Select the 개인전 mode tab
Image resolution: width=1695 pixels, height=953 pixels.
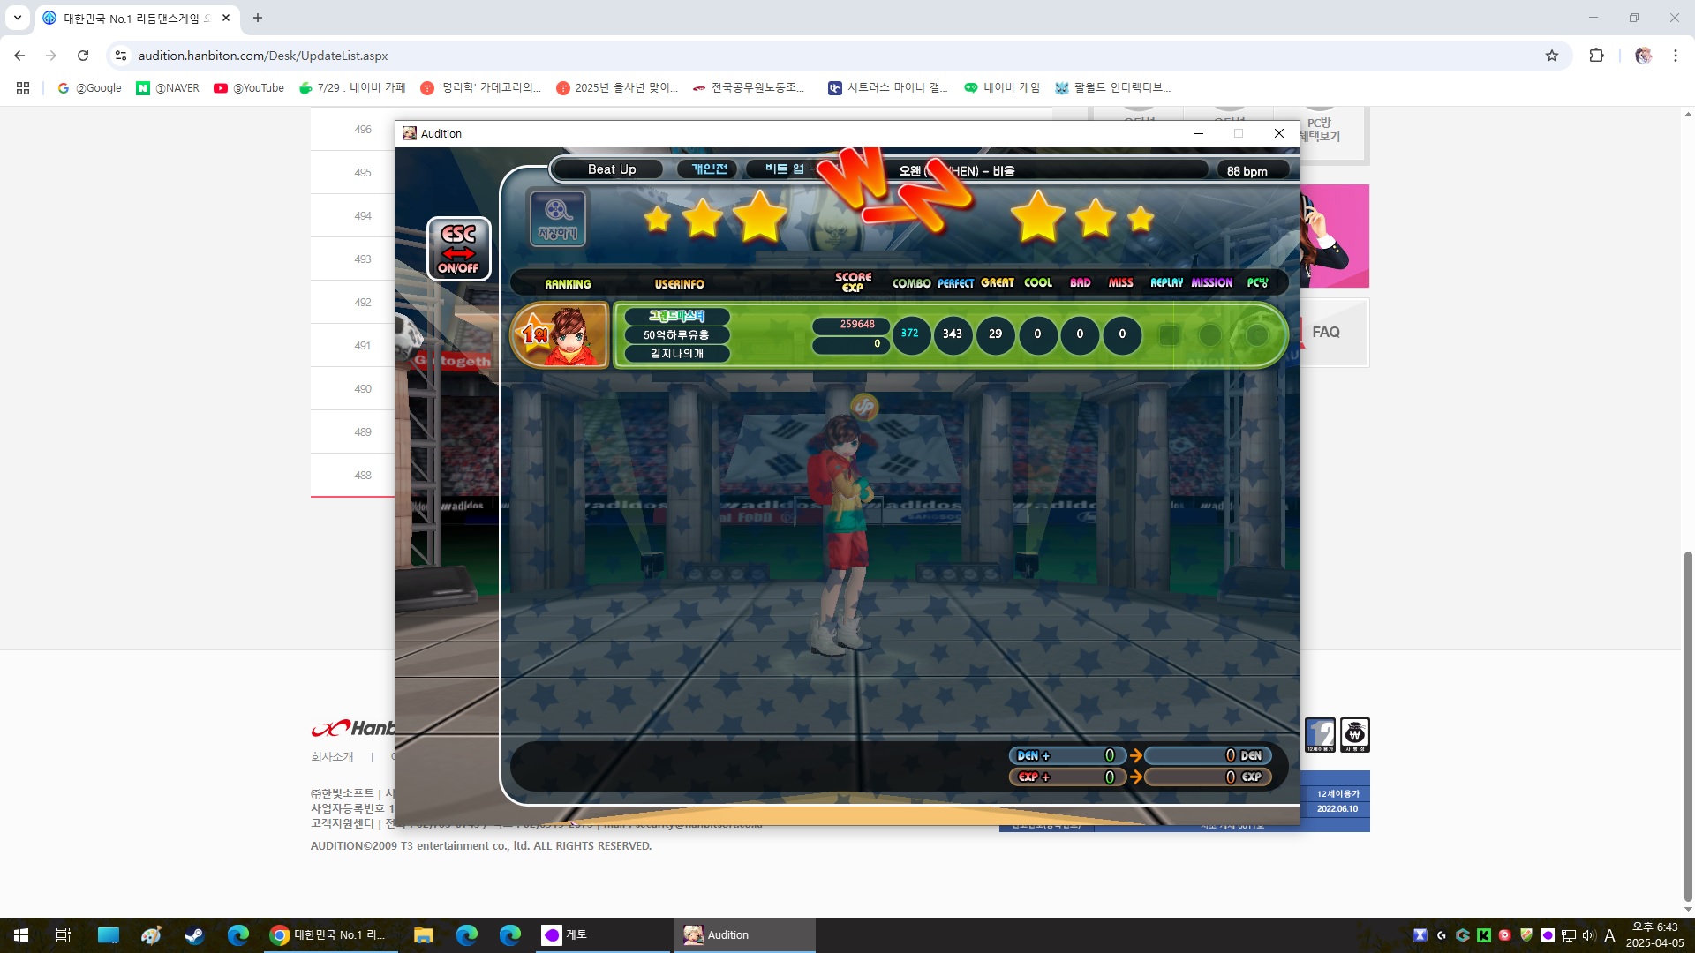tap(709, 169)
